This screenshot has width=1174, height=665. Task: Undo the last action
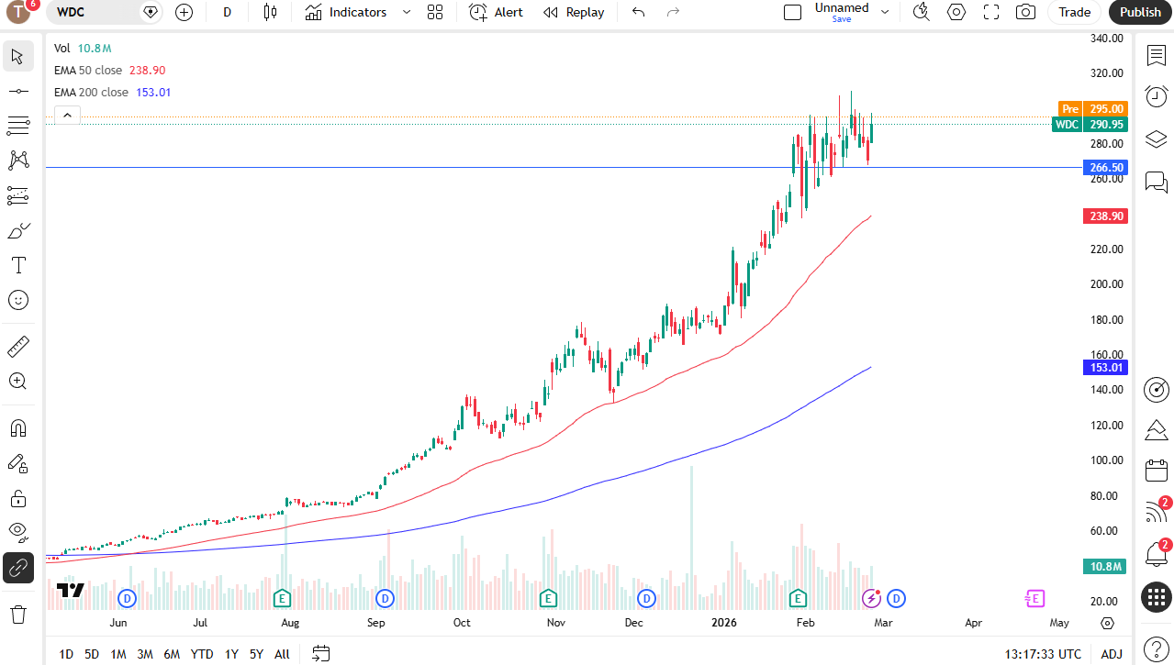[x=639, y=12]
